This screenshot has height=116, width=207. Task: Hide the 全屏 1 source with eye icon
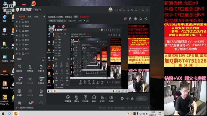(x=17, y=31)
